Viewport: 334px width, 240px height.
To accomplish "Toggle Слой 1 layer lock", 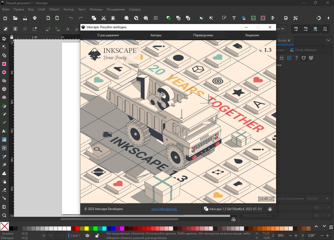I will [x=97, y=236].
